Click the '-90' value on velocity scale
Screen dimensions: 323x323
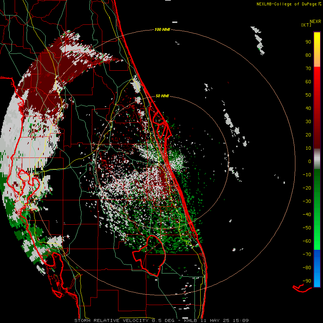[307, 281]
